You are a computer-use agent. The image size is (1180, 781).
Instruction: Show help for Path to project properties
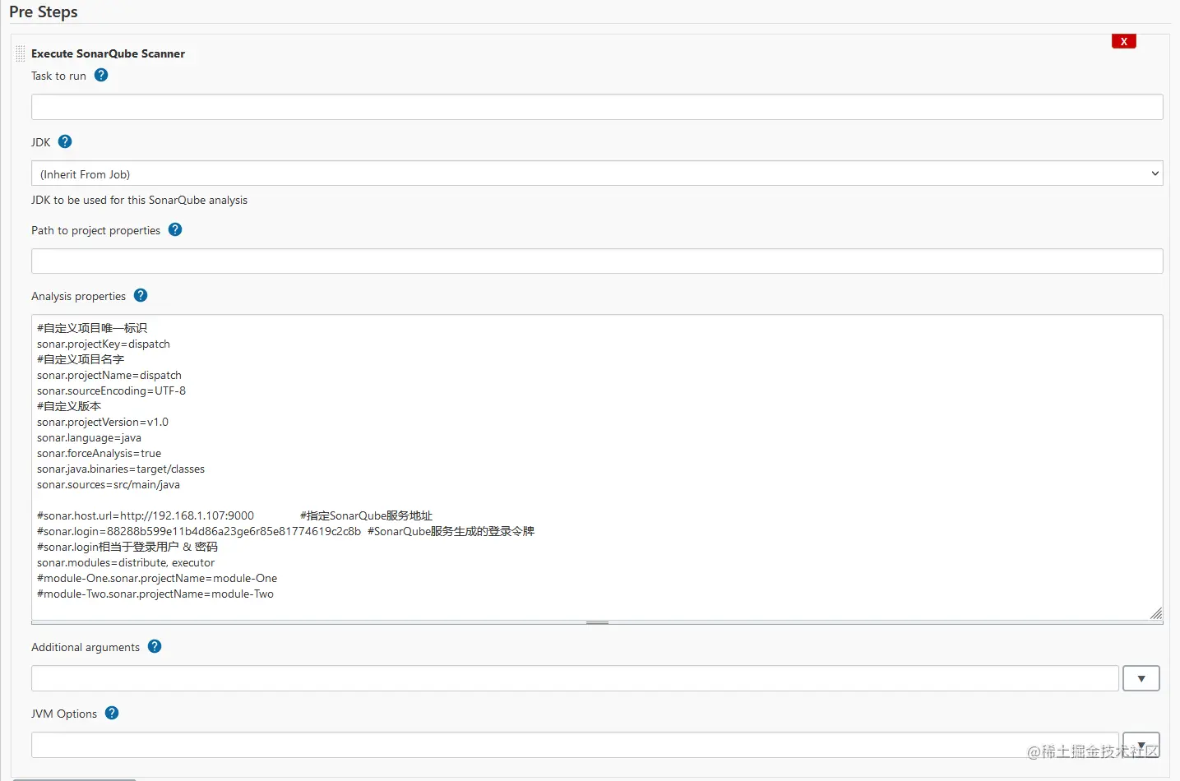point(175,229)
